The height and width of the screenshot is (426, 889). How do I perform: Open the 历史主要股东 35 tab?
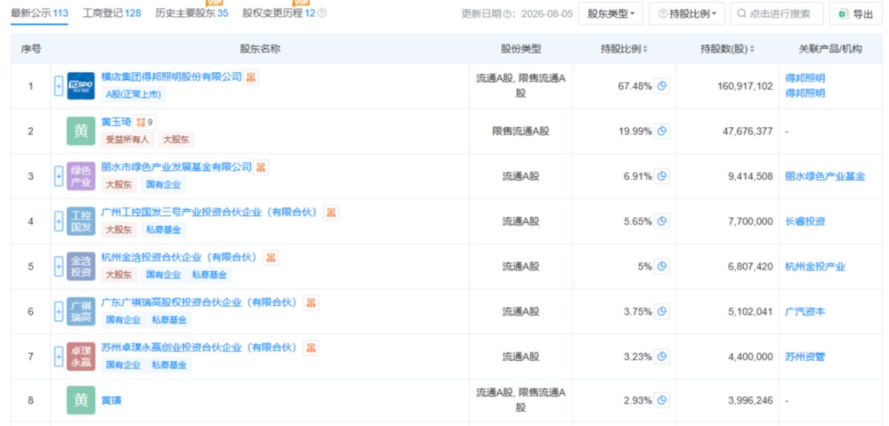point(192,13)
